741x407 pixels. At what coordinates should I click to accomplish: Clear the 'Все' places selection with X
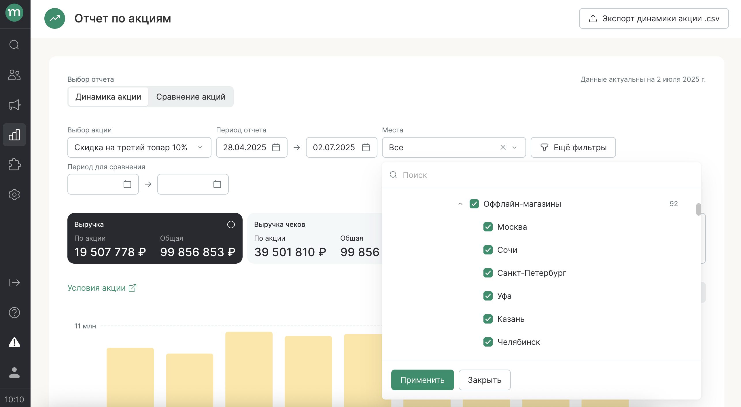coord(503,147)
